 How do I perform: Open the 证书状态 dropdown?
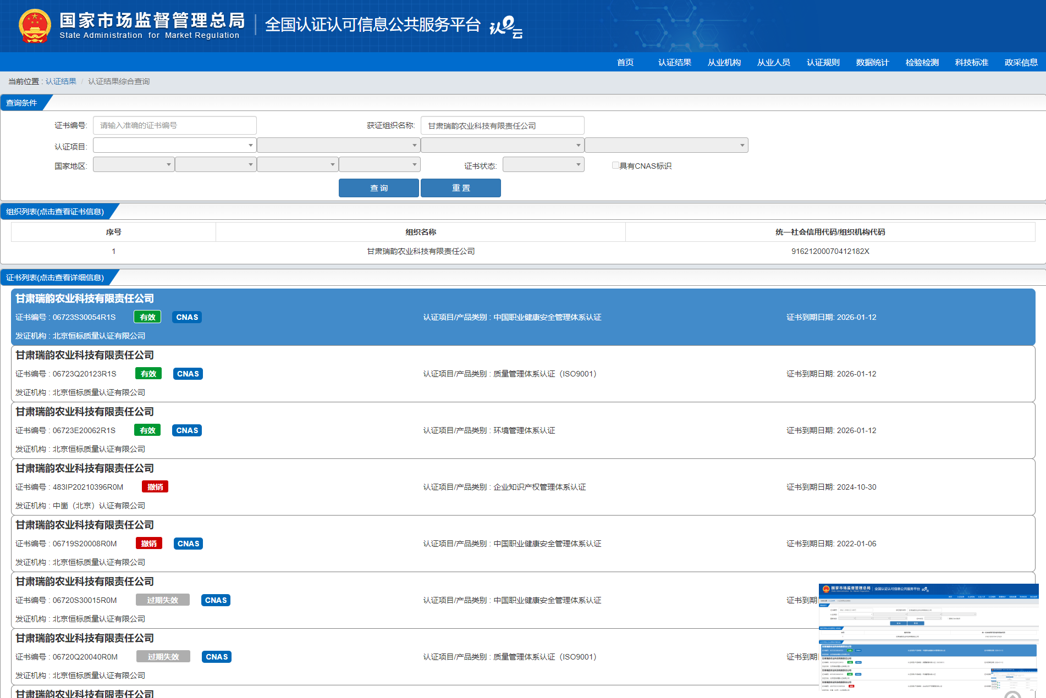click(x=543, y=165)
